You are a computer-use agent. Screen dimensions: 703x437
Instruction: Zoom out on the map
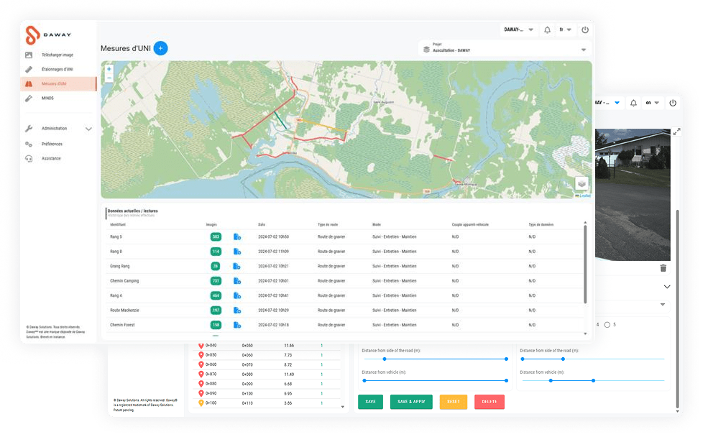(x=109, y=78)
